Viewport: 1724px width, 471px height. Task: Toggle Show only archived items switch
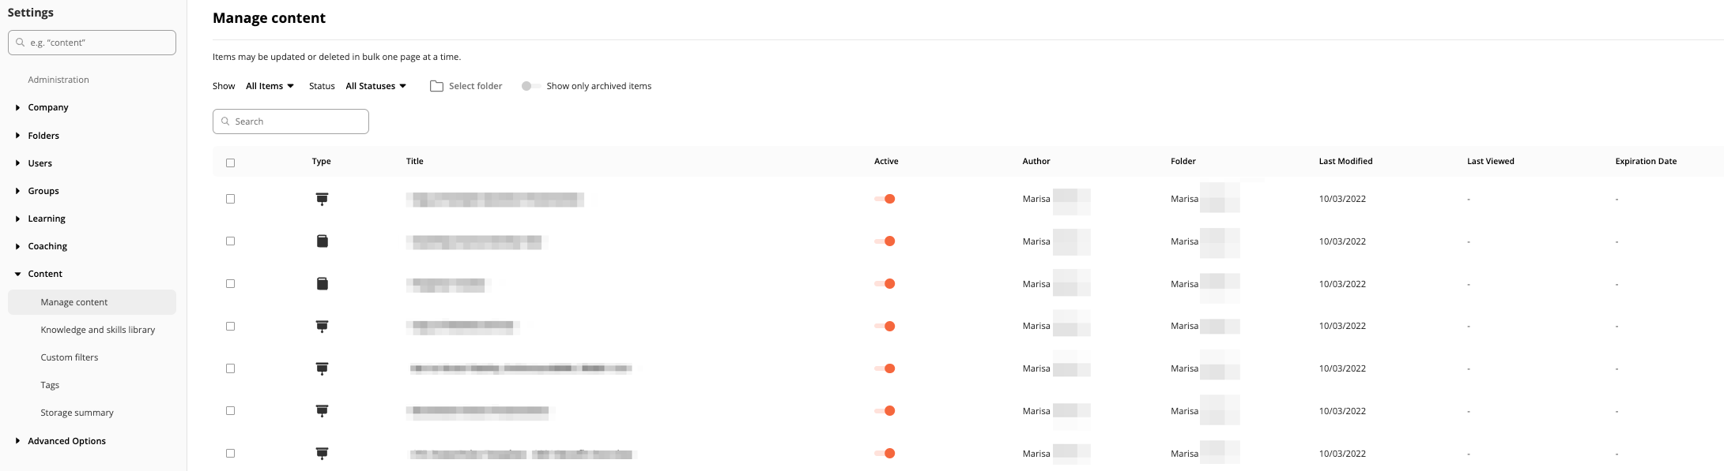tap(530, 86)
